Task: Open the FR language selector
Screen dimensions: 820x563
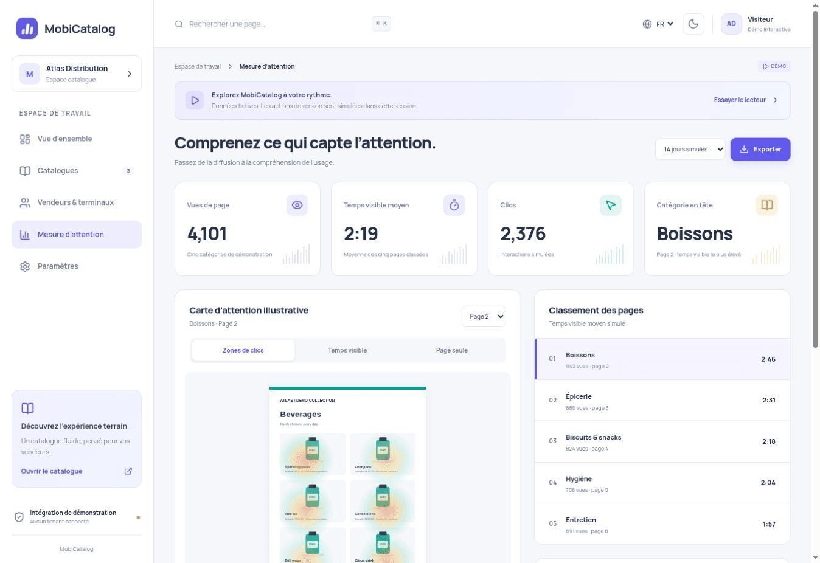Action: (658, 24)
